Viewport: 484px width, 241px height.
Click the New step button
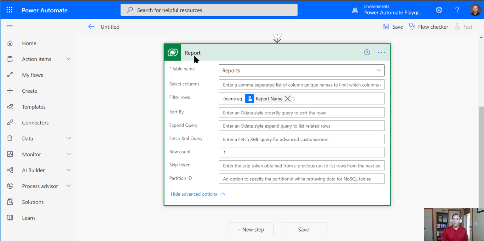coord(251,229)
